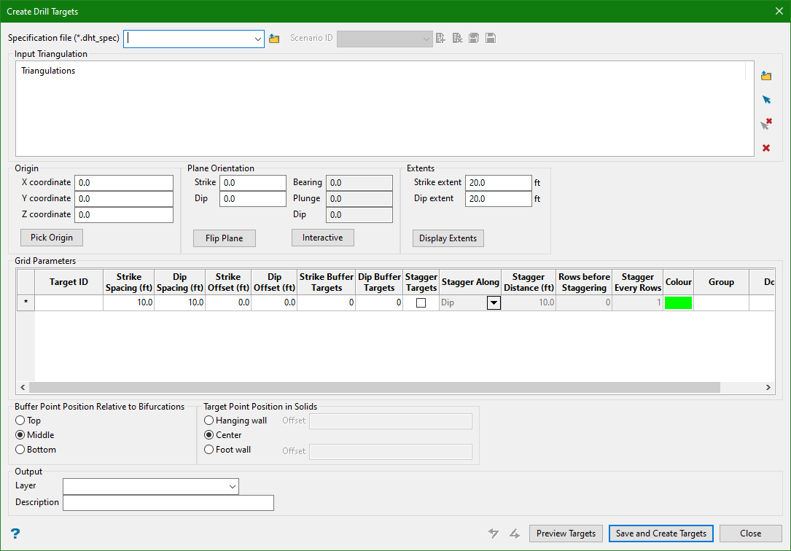
Task: Select the Foot wall radio button
Action: 209,450
